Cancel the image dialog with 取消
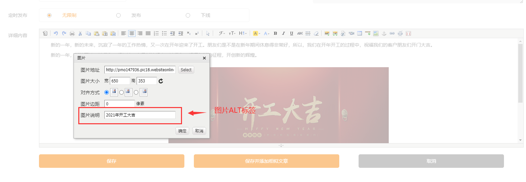 pos(199,131)
